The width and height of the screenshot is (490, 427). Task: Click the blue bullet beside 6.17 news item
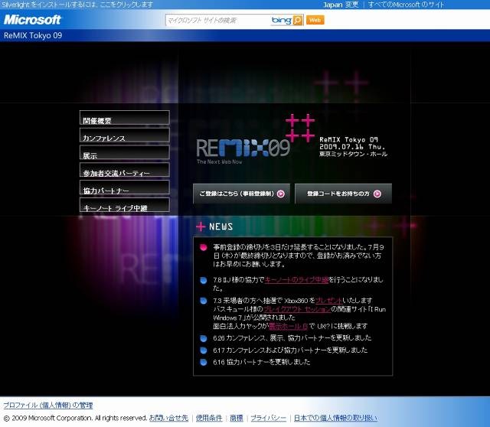[204, 350]
